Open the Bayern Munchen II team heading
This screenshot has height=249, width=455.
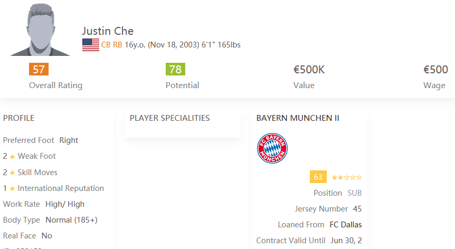click(298, 118)
